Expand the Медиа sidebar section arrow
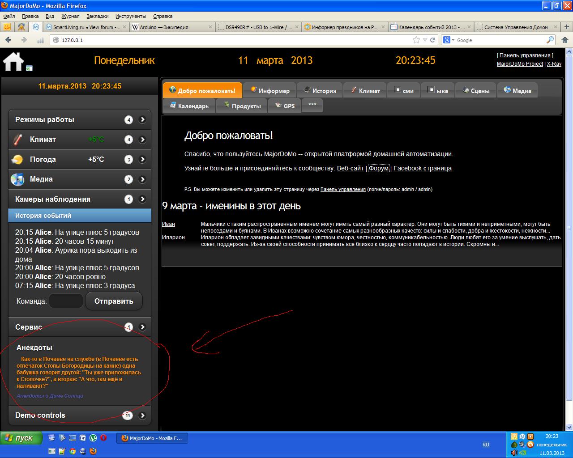The height and width of the screenshot is (458, 573). [x=142, y=180]
